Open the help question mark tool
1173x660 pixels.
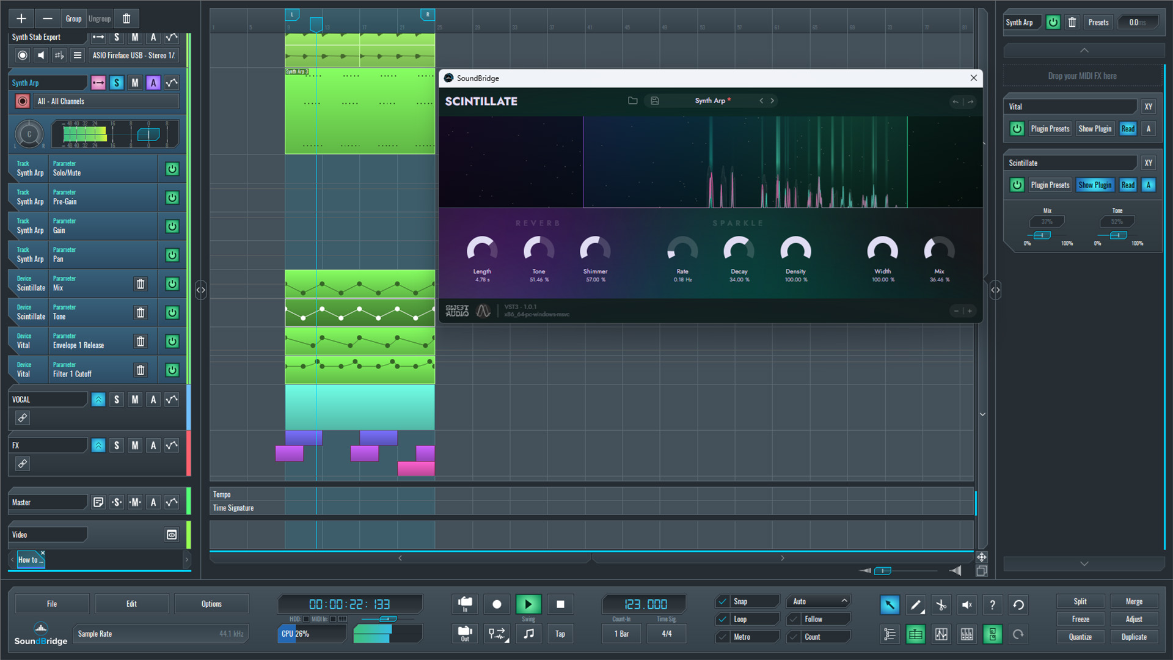click(x=992, y=605)
